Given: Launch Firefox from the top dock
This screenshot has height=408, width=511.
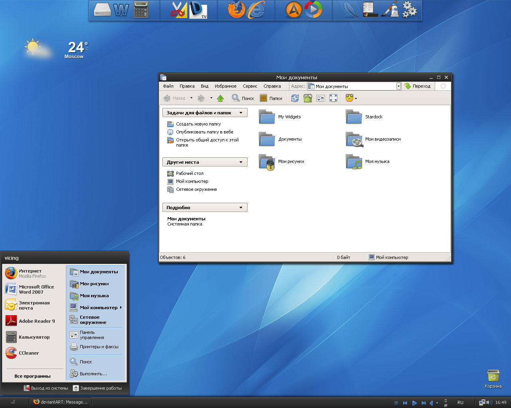Looking at the screenshot, I should (236, 10).
